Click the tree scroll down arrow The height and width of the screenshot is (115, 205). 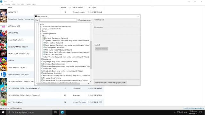pos(91,81)
